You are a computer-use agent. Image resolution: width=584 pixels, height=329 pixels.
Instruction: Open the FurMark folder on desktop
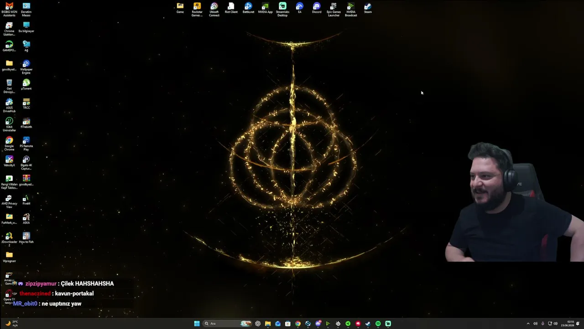click(9, 219)
